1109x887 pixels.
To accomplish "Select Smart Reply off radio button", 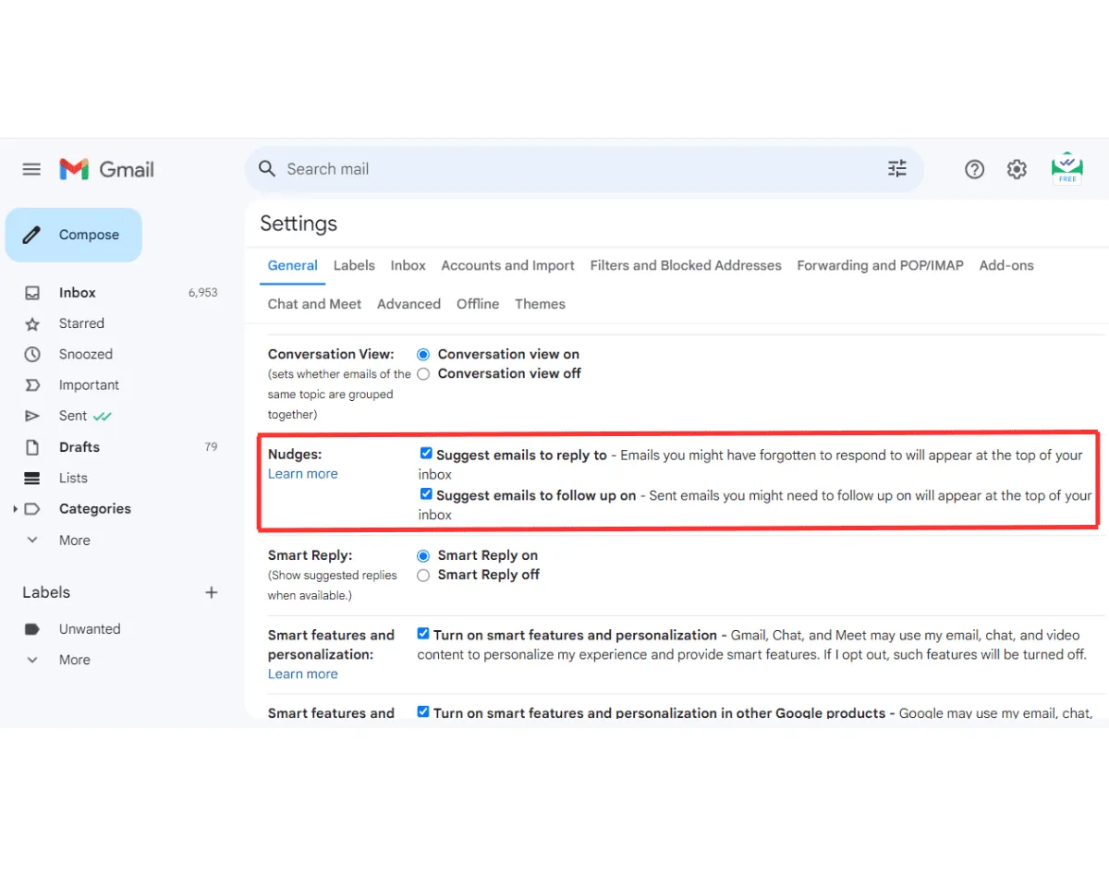I will pos(423,575).
